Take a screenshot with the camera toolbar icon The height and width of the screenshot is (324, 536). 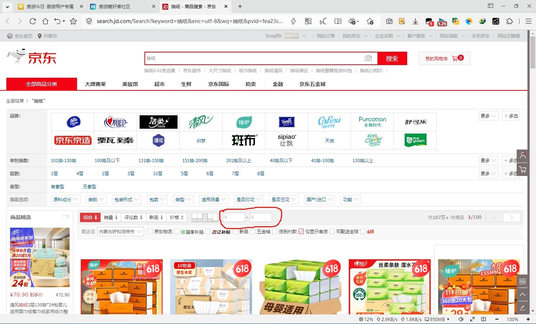click(x=389, y=21)
